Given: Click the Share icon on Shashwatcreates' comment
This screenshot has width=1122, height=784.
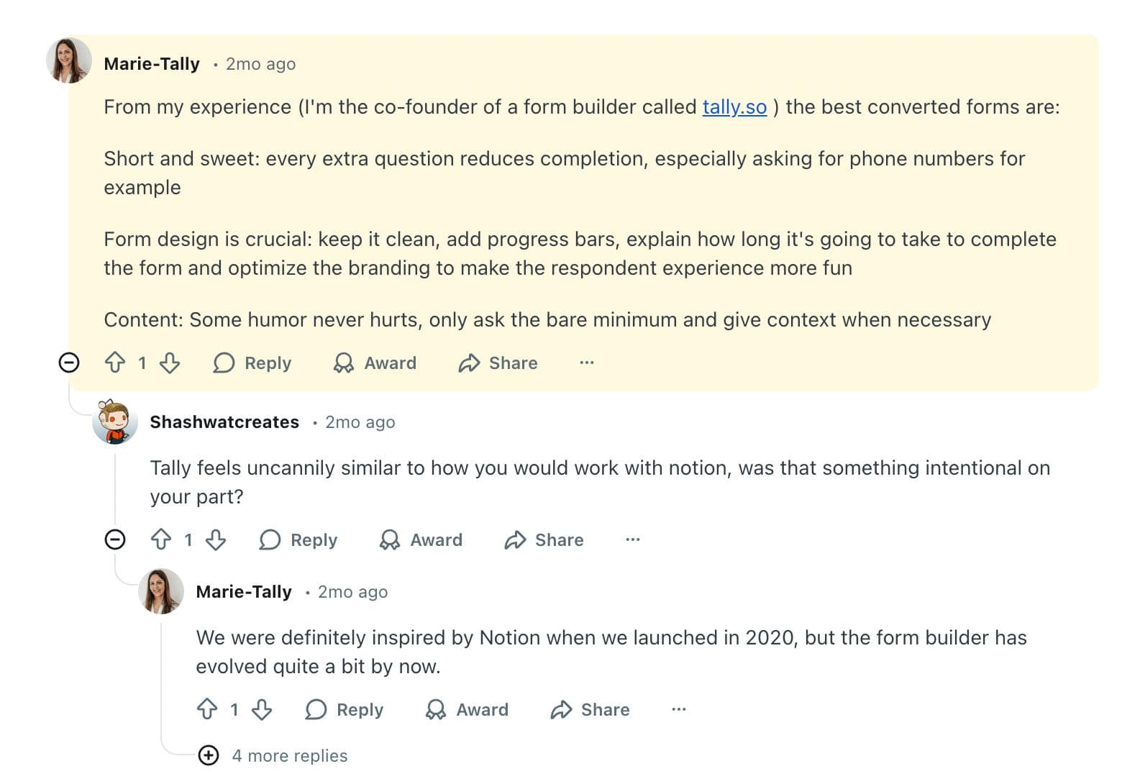Looking at the screenshot, I should 515,540.
